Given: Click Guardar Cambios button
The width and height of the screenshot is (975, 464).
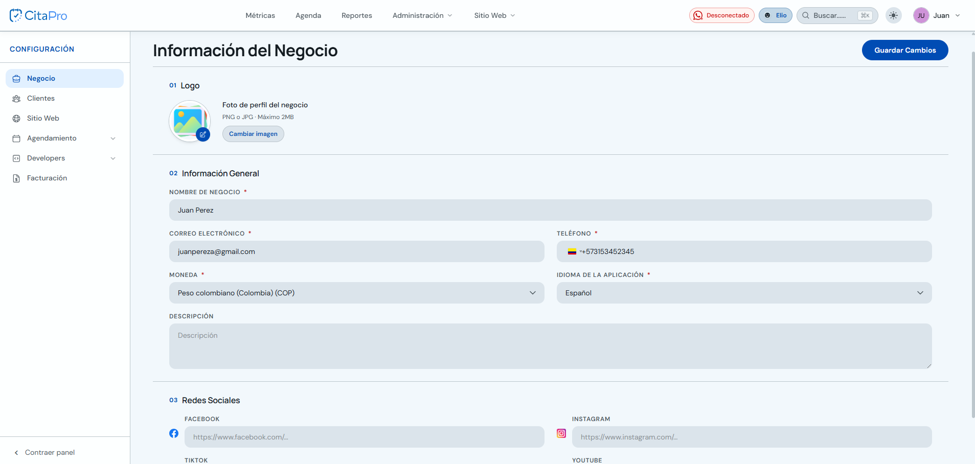Looking at the screenshot, I should coord(905,50).
